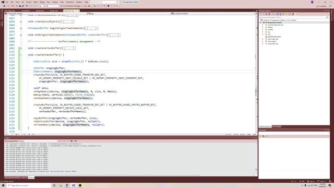The height and width of the screenshot is (188, 334).
Task: Click the Collapse All icon in Solution Explorer
Action: (283, 14)
